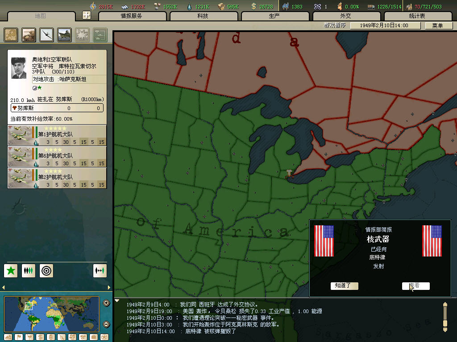Select the victory points star-globe icon

pos(104,338)
